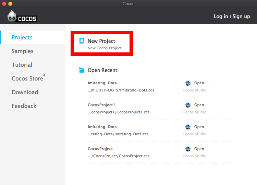Switch to the Samples tab
The height and width of the screenshot is (185, 257).
[x=23, y=51]
